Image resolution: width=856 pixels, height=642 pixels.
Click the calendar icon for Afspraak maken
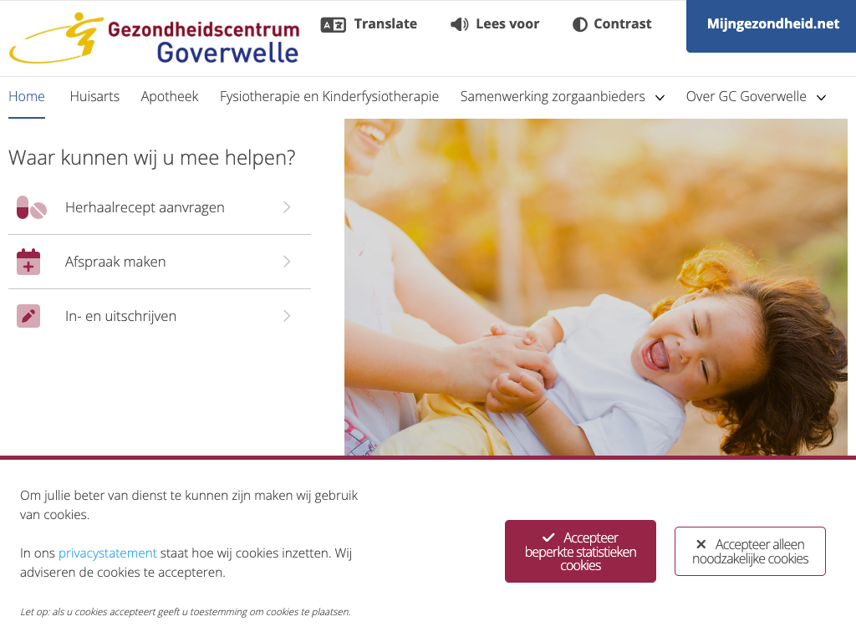click(x=28, y=262)
